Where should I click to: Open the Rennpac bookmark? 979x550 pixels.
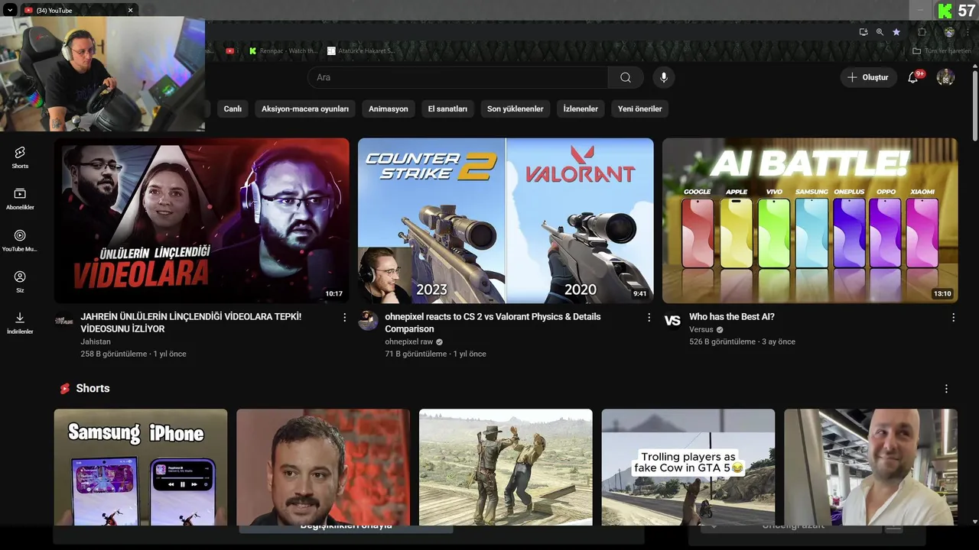283,51
